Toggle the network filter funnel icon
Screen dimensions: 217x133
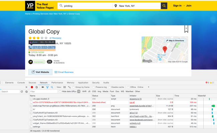(47, 87)
